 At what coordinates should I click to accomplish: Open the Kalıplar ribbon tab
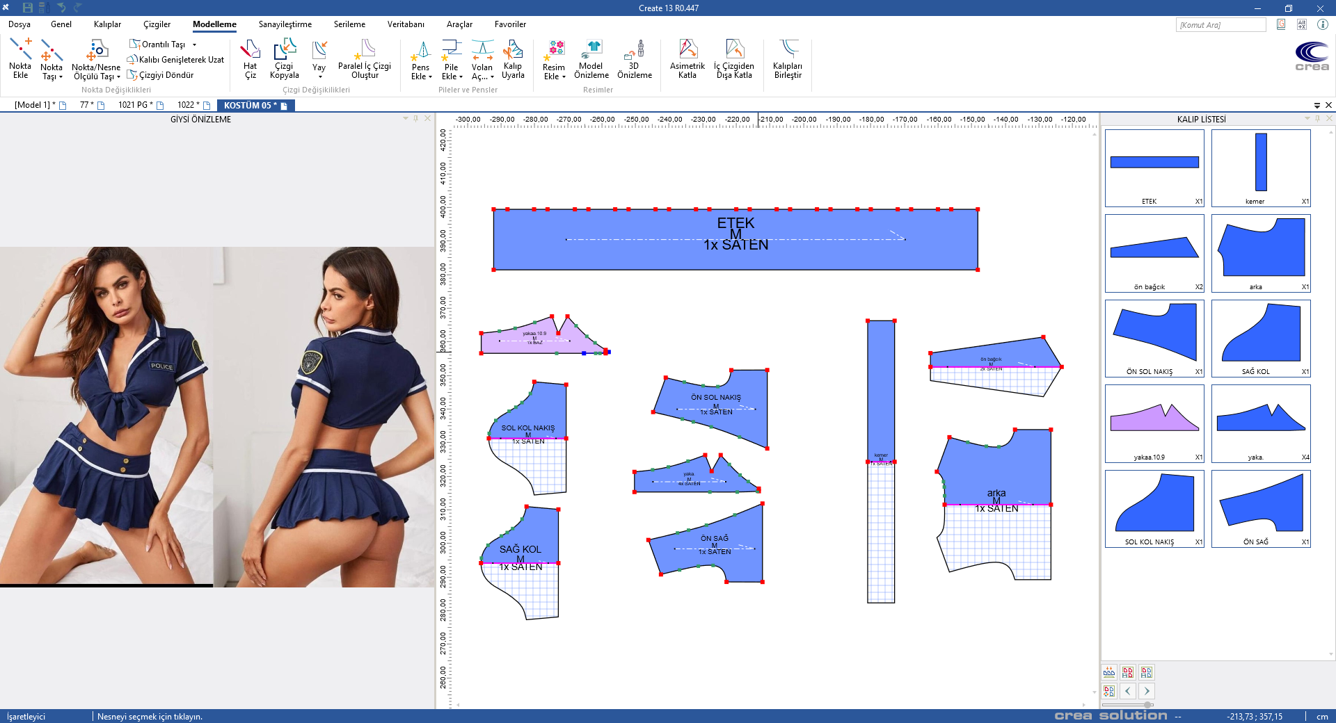[x=107, y=24]
